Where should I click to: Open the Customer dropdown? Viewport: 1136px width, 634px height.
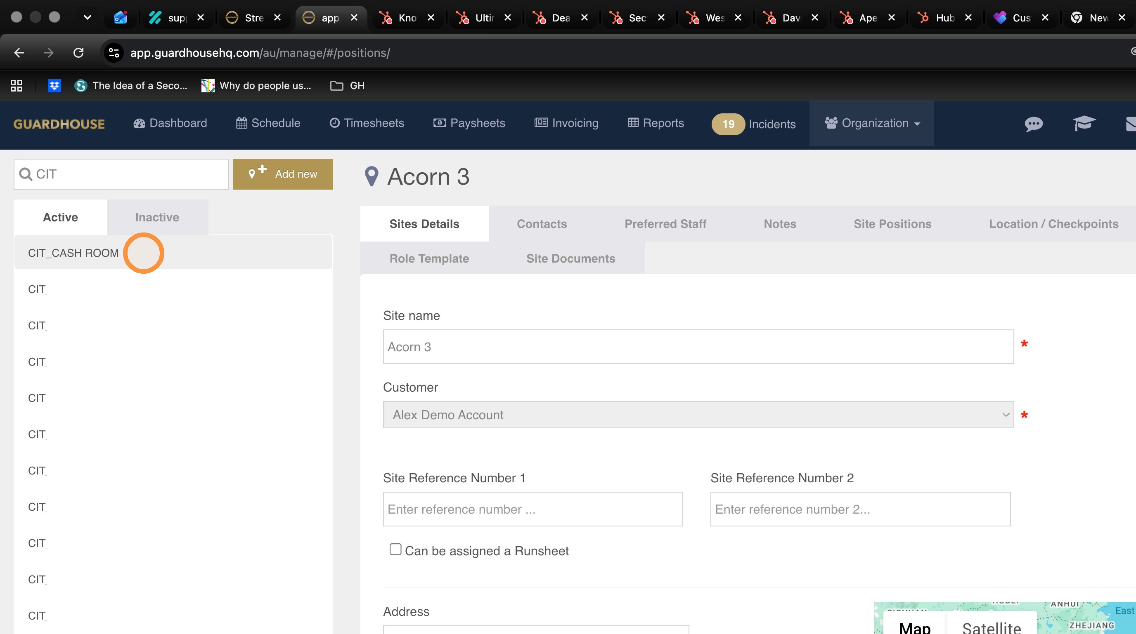click(698, 415)
